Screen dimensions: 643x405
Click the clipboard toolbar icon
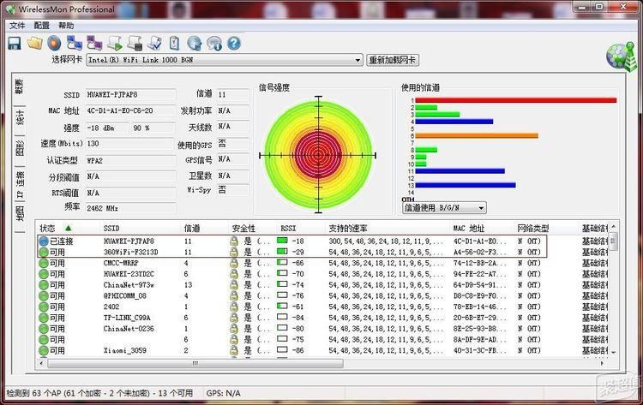174,43
